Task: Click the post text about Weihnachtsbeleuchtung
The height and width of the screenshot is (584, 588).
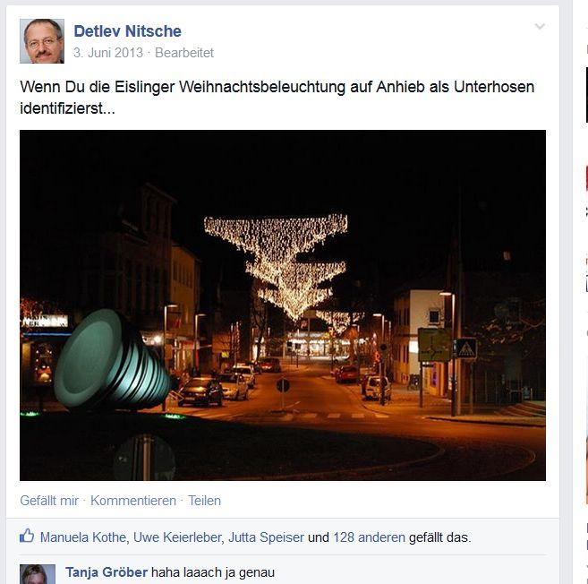Action: pos(277,98)
